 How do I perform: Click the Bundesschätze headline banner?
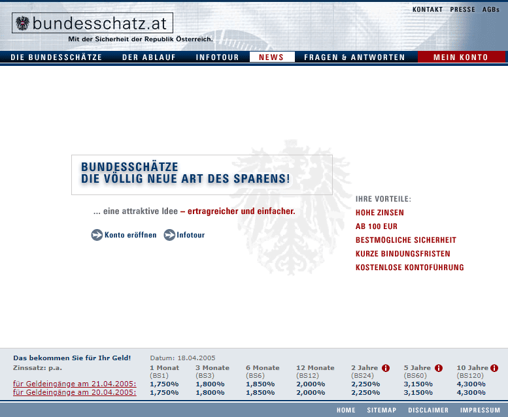[201, 174]
